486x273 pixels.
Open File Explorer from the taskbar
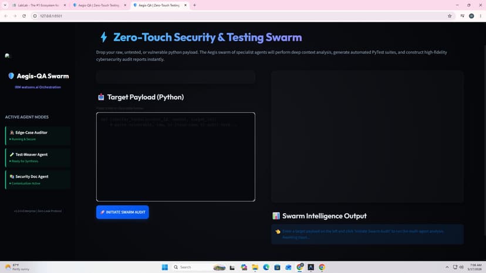point(255,267)
